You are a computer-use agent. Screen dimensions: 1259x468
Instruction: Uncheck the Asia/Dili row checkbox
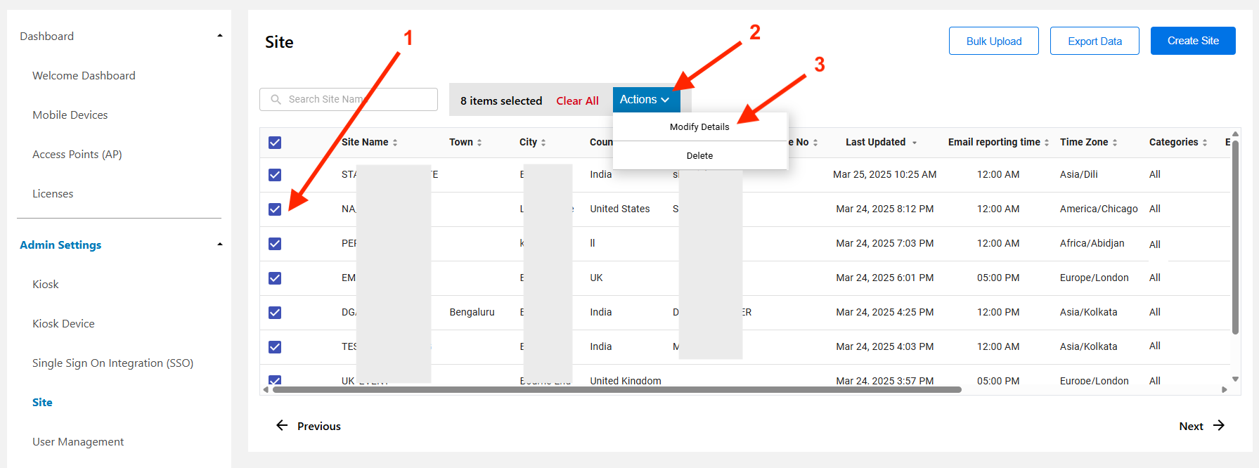pos(275,175)
